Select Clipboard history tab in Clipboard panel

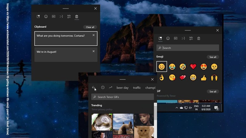pos(77,16)
